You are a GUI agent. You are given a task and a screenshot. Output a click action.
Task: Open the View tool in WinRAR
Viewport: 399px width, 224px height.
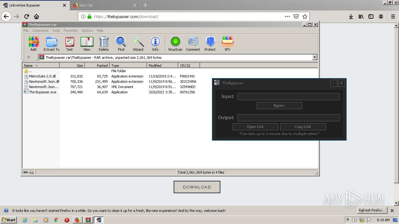click(x=87, y=44)
